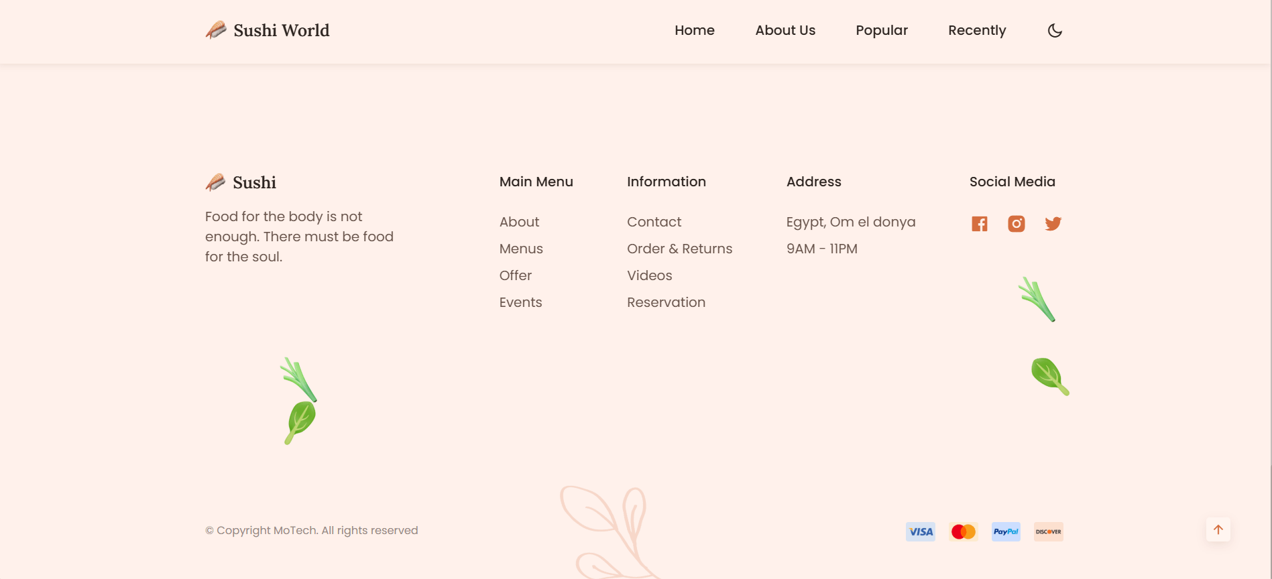
Task: Visit the Order & Returns link
Action: pyautogui.click(x=679, y=249)
